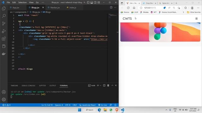Go to browser home page
202x113 pixels.
point(134,8)
